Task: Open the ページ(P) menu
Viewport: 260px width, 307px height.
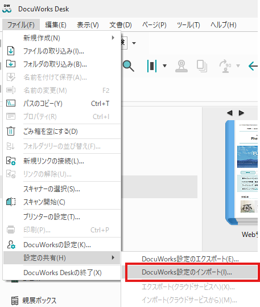Action: (x=154, y=25)
